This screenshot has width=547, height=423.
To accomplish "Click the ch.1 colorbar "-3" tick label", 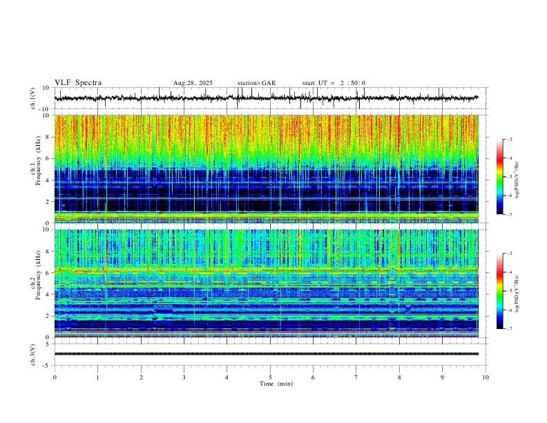I will pyautogui.click(x=510, y=139).
